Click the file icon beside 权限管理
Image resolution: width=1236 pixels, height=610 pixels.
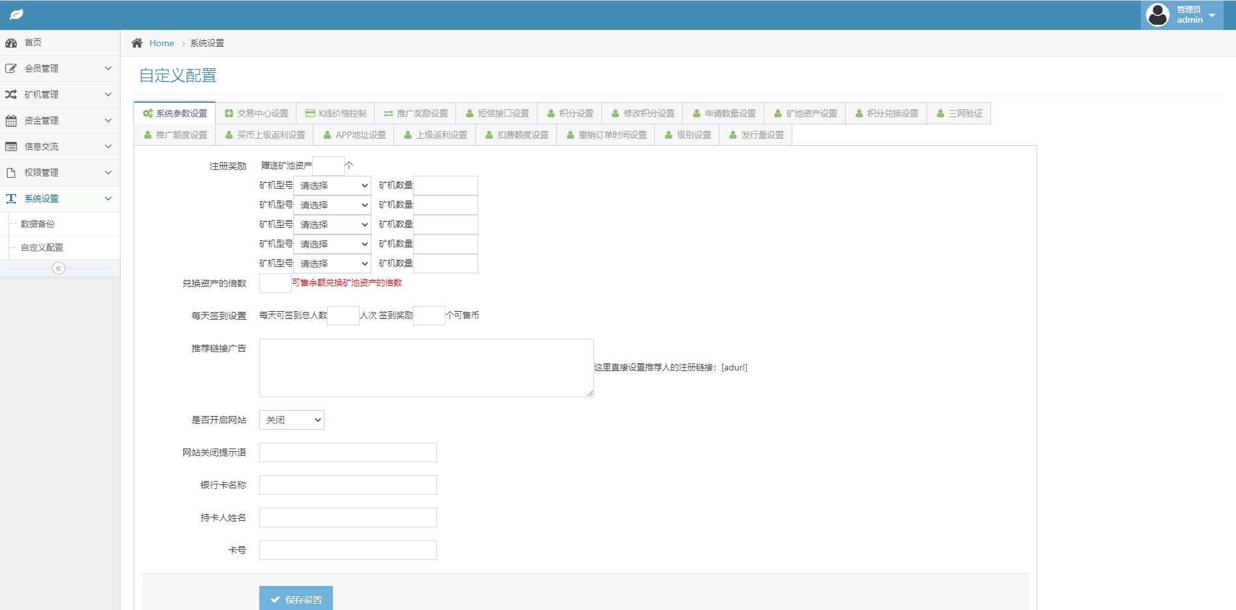[x=11, y=173]
